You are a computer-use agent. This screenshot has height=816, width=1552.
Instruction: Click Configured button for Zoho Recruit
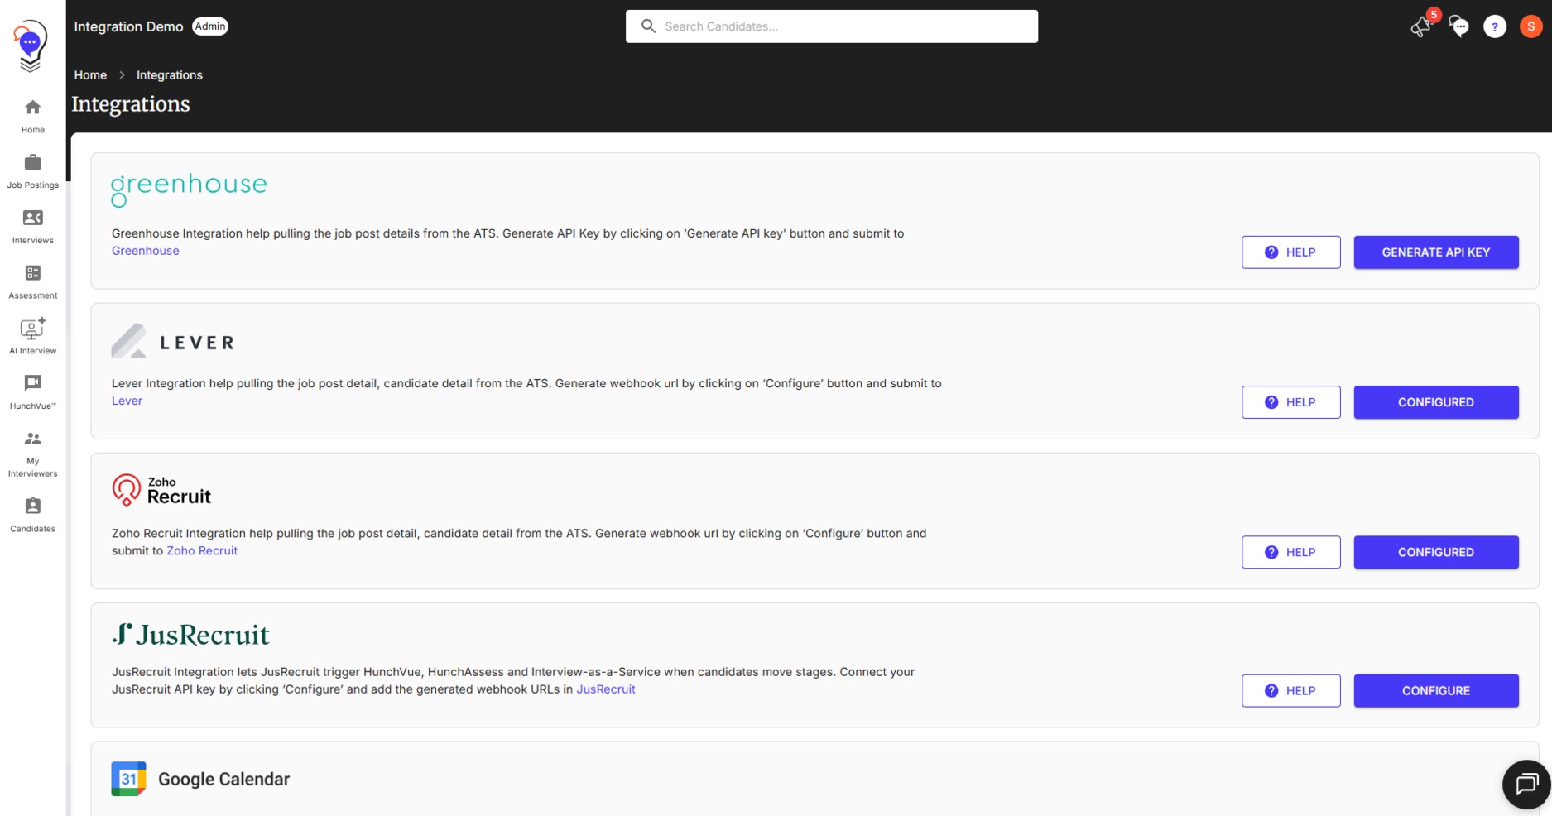(1436, 552)
